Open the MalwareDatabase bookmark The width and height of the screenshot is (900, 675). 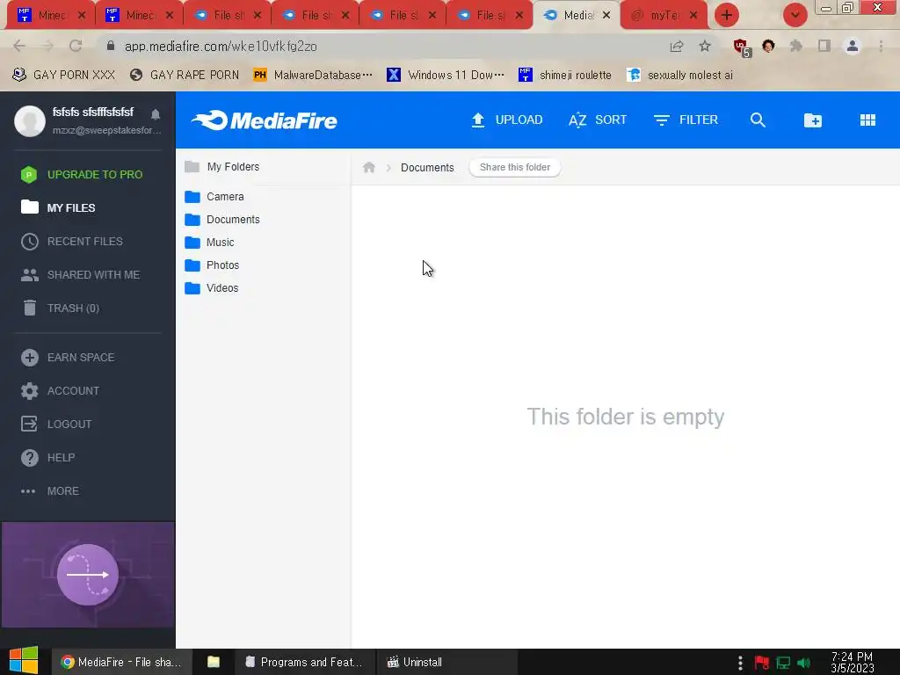(313, 76)
